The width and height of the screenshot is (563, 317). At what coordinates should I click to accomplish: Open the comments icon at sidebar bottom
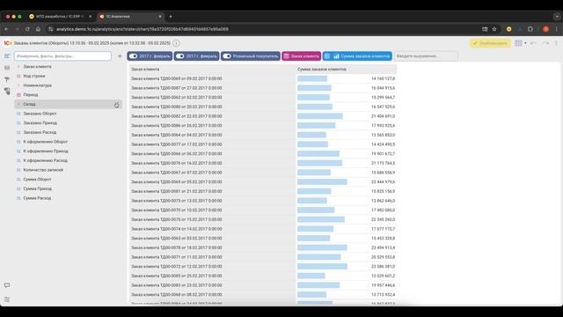pyautogui.click(x=7, y=285)
